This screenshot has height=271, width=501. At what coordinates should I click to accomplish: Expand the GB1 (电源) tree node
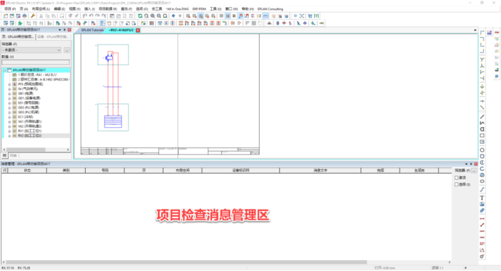pyautogui.click(x=10, y=93)
